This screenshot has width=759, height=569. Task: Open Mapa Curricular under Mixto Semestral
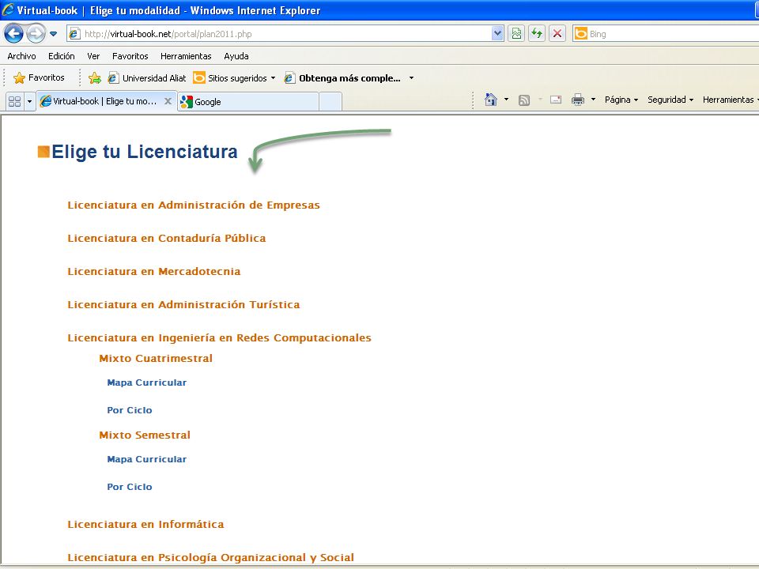tap(147, 459)
